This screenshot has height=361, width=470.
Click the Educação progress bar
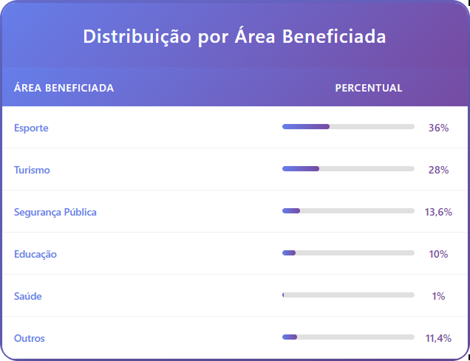(348, 253)
